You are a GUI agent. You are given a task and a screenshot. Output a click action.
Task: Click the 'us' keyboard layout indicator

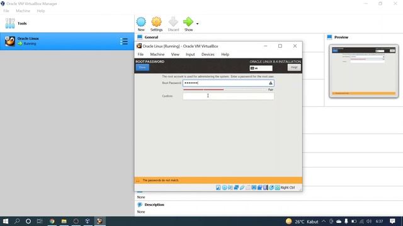pyautogui.click(x=261, y=68)
